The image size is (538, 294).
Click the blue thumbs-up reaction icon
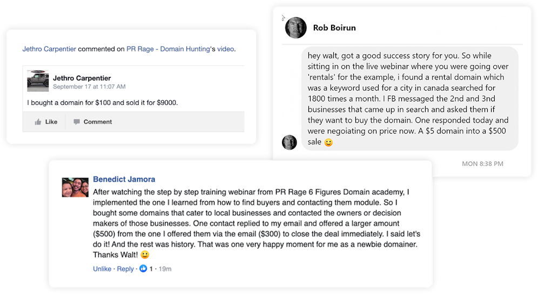(143, 269)
